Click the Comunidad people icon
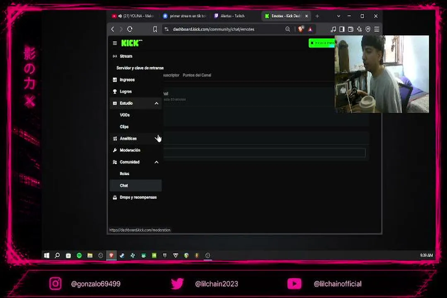The height and width of the screenshot is (298, 447). 115,162
